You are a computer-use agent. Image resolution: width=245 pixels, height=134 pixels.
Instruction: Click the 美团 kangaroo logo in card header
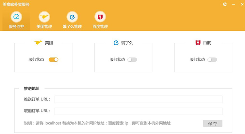tap(38, 42)
